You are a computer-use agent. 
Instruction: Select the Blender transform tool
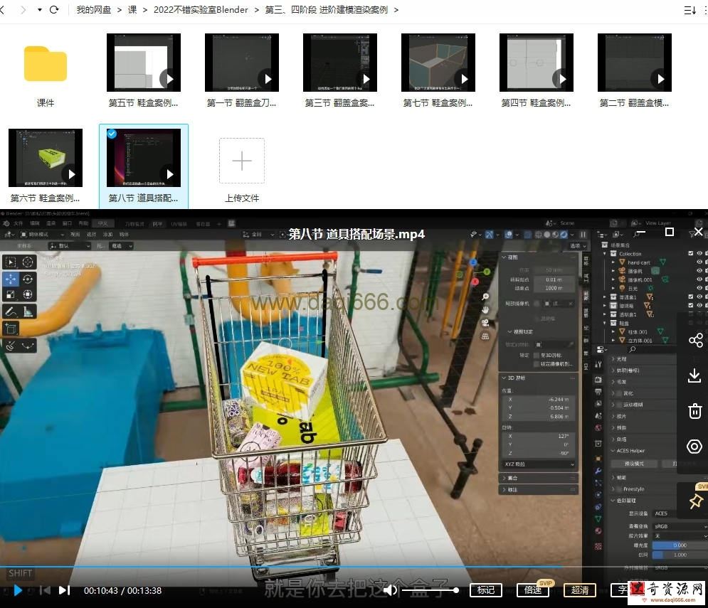coord(28,294)
